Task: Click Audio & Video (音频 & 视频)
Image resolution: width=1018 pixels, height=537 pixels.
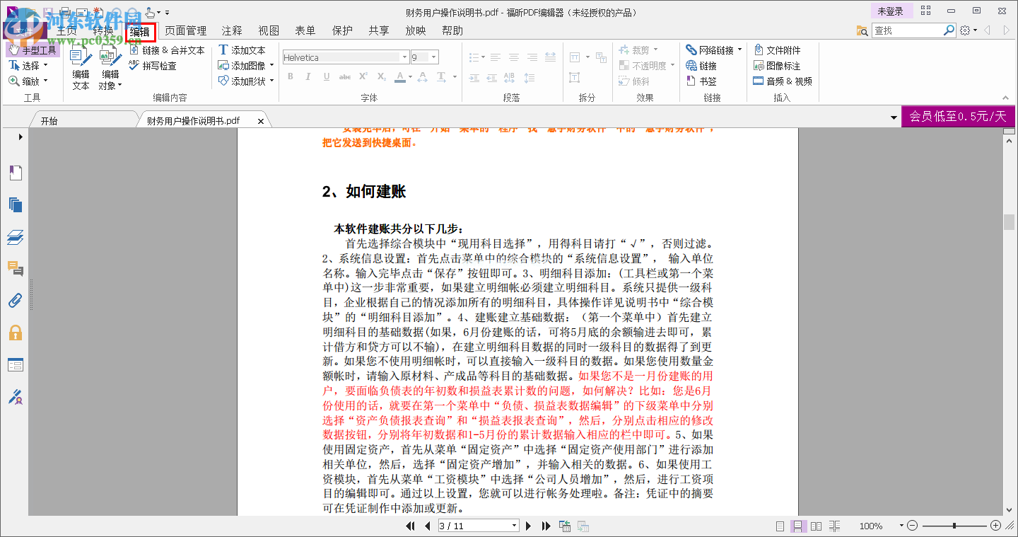Action: (x=782, y=81)
